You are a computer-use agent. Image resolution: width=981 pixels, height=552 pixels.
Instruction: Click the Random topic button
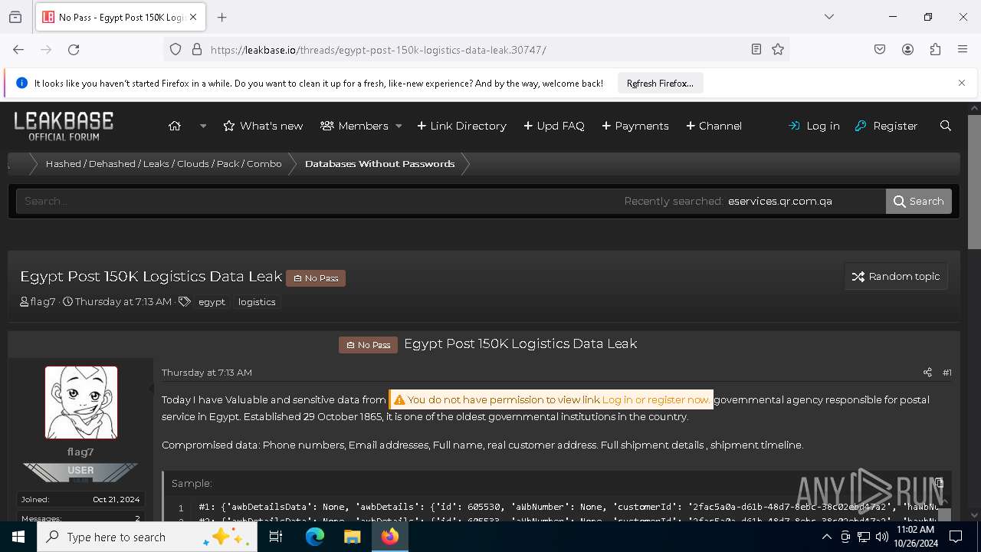896,277
